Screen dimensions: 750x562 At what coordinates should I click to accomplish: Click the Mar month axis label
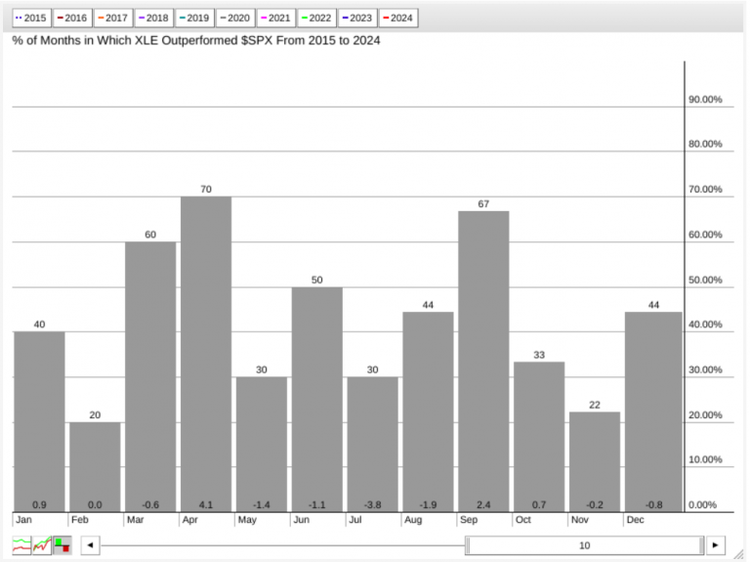coord(136,520)
